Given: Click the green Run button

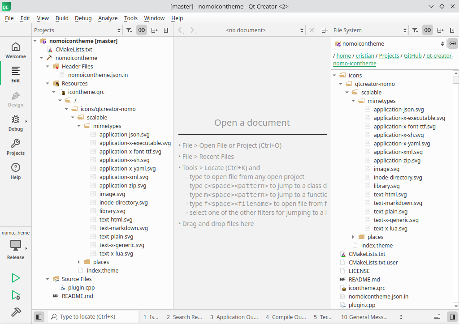Looking at the screenshot, I should 16,278.
